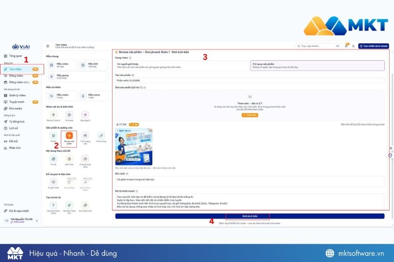
Task: Select the Tìnhh image tool
Action: point(53,137)
